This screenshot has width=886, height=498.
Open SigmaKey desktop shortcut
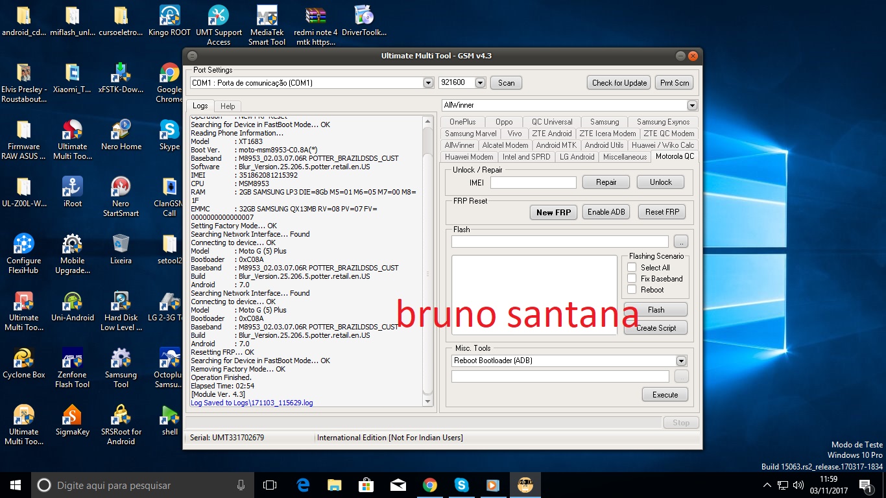click(73, 421)
